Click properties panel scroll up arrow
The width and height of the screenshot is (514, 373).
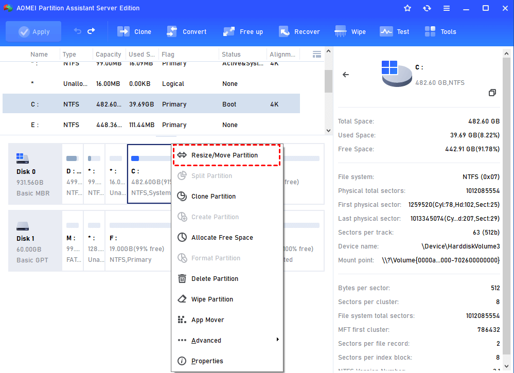[506, 54]
